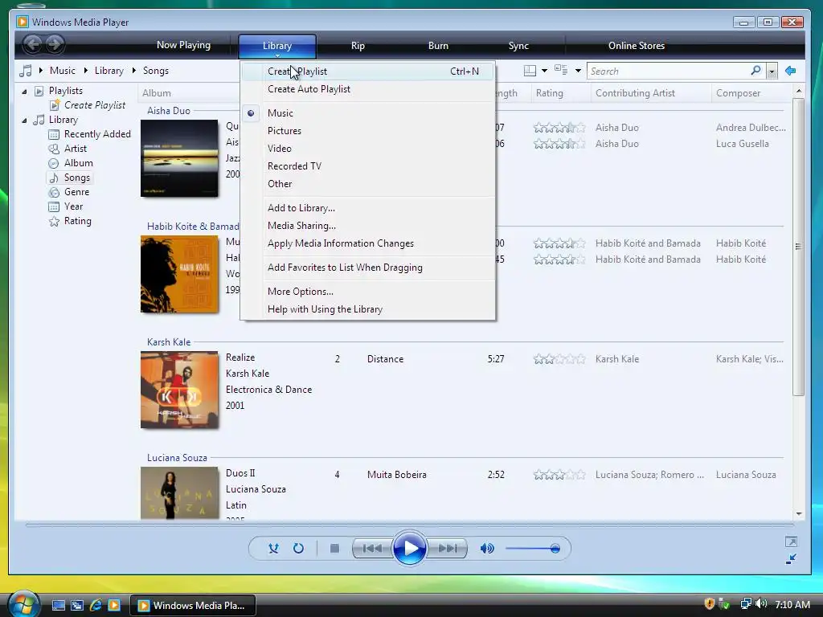The height and width of the screenshot is (617, 823).
Task: Adjust the volume slider knob
Action: [x=555, y=549]
